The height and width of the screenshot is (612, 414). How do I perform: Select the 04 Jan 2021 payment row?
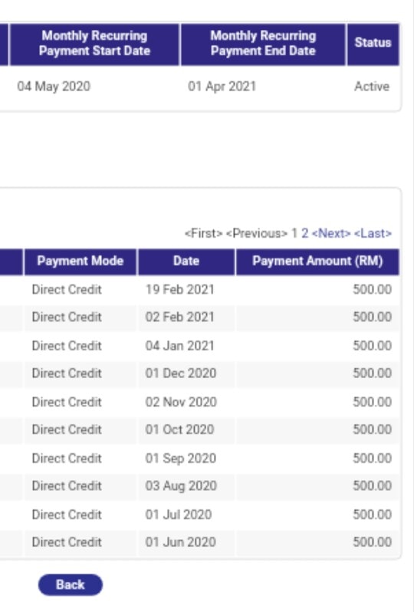click(x=199, y=345)
